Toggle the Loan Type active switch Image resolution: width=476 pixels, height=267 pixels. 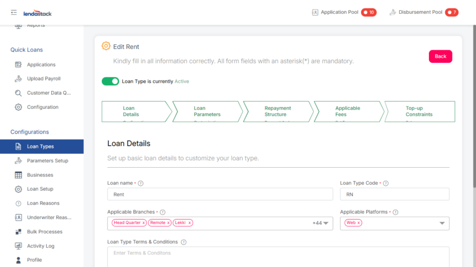[x=111, y=81]
